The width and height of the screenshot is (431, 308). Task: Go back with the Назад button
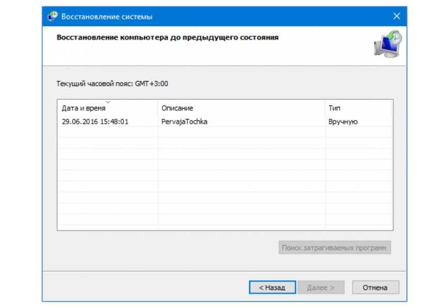(272, 287)
